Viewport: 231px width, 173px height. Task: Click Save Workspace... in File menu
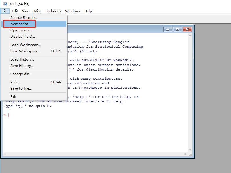(25, 51)
